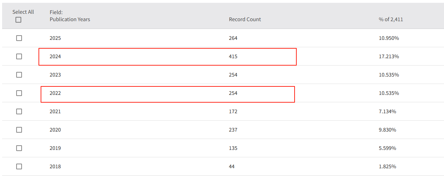
Task: Click the Record Count column header
Action: [245, 19]
